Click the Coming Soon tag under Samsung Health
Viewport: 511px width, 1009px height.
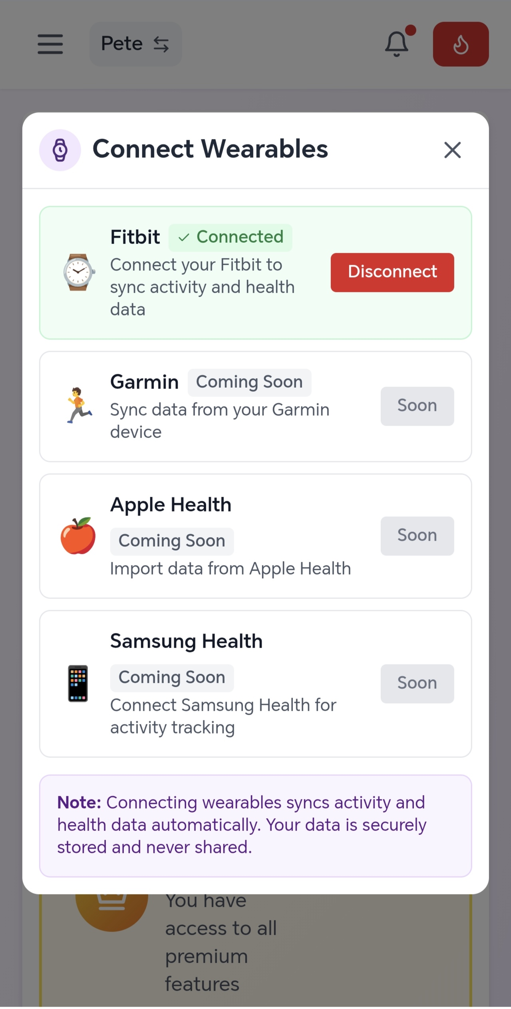(172, 678)
